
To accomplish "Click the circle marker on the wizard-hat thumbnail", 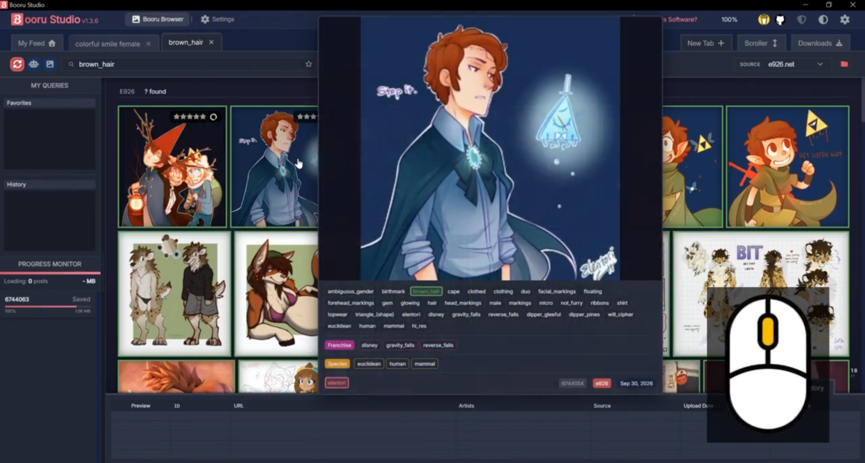I will coord(214,117).
